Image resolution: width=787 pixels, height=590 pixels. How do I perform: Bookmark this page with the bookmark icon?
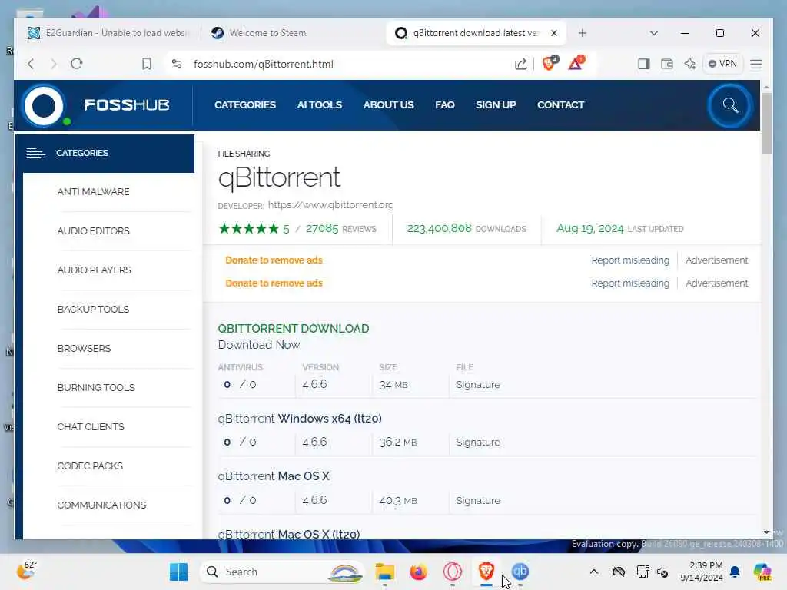click(x=147, y=64)
